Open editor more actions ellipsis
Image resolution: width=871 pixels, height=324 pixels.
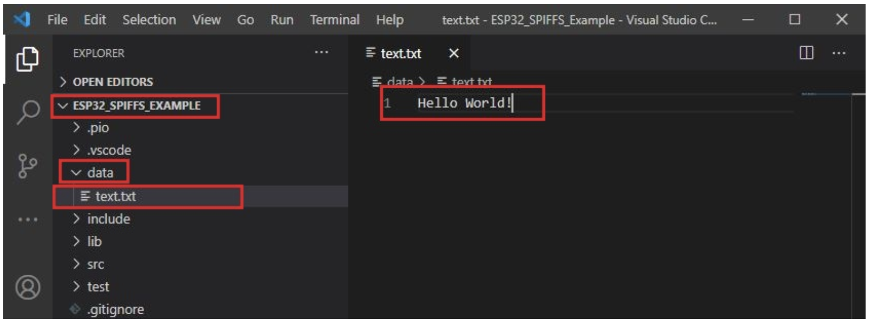[838, 53]
